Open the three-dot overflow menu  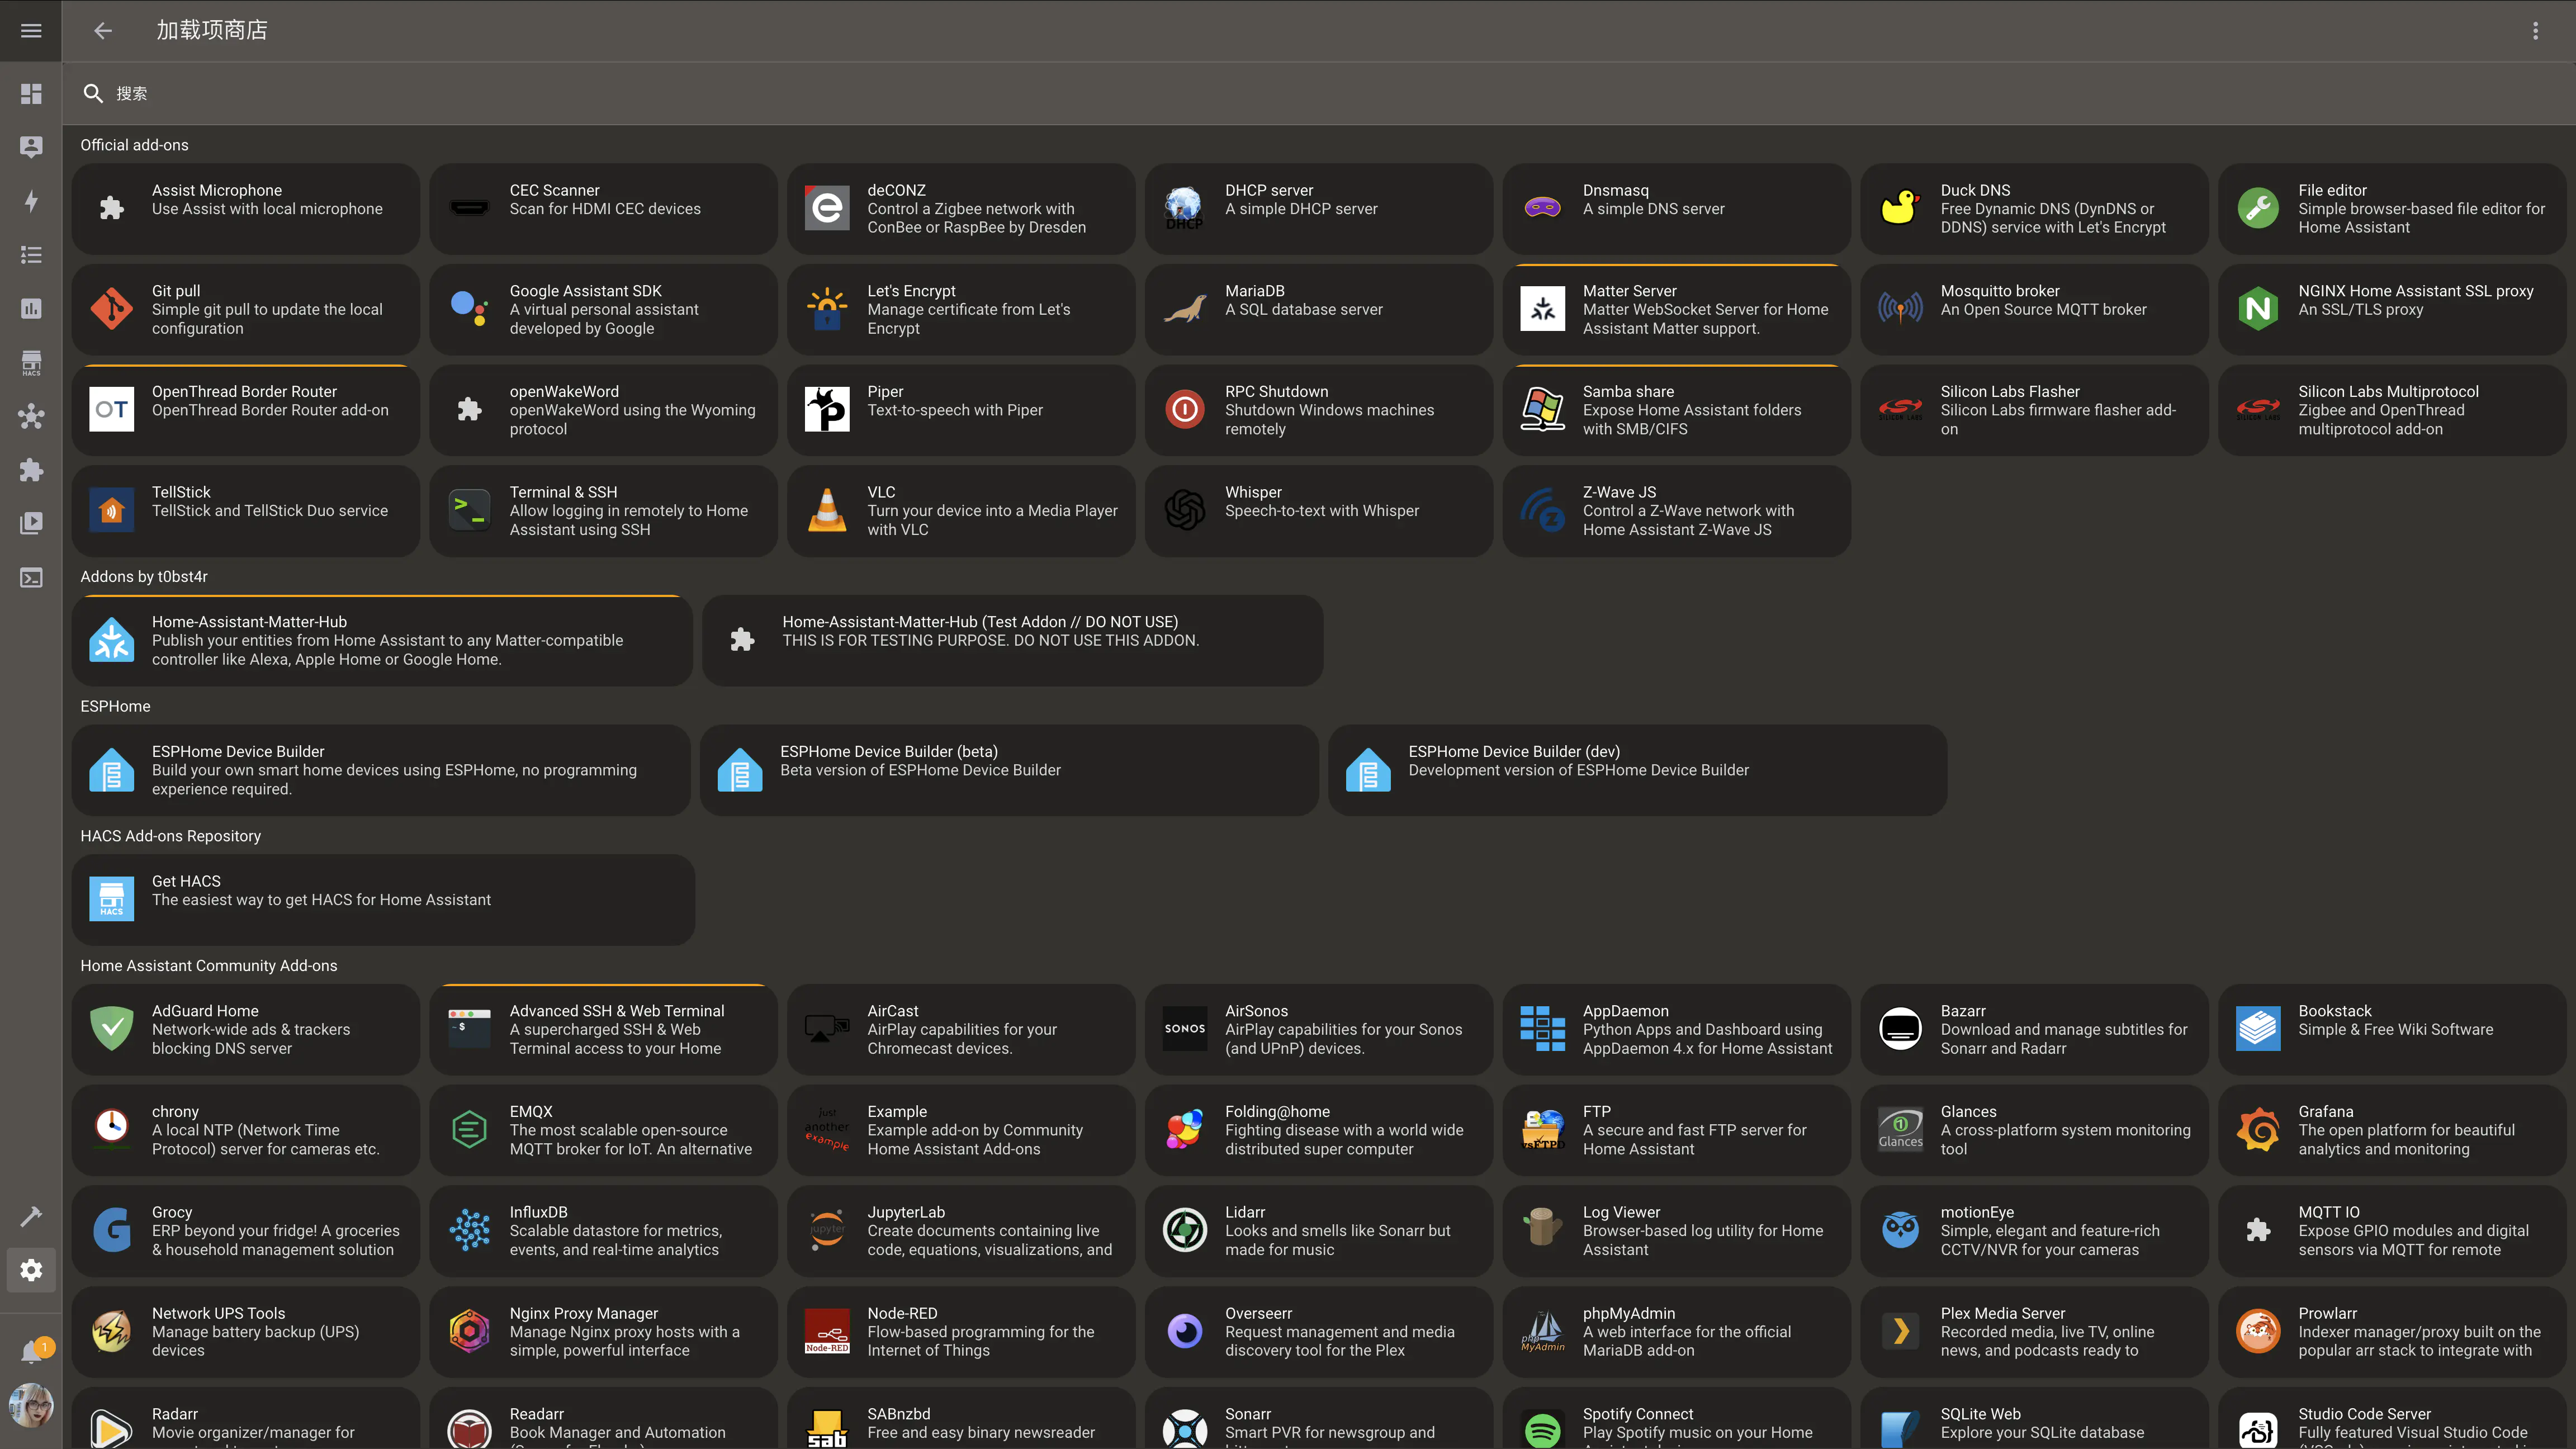coord(2535,31)
